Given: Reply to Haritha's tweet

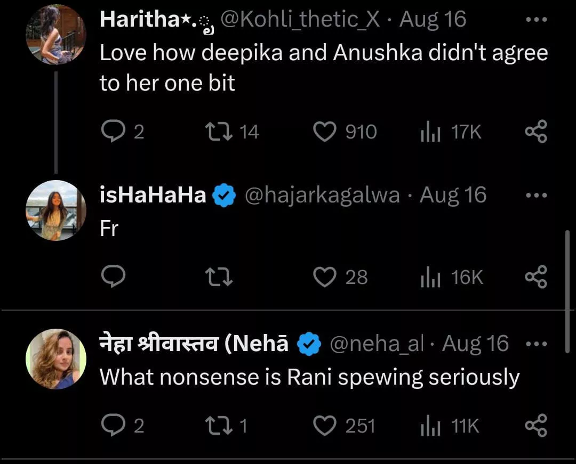Looking at the screenshot, I should pyautogui.click(x=113, y=132).
